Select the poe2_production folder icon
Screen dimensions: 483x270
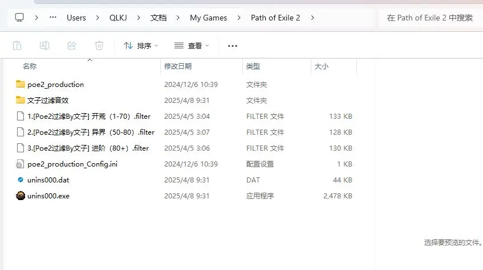21,85
